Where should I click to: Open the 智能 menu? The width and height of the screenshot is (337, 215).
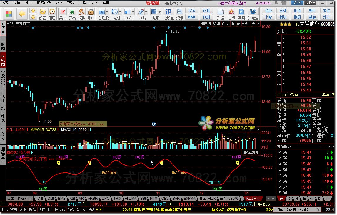(x=71, y=3)
